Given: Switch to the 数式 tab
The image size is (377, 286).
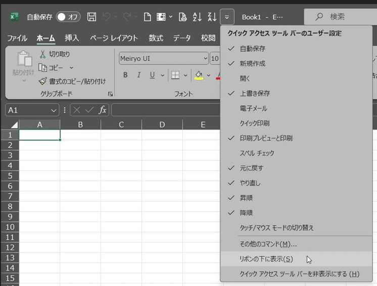Looking at the screenshot, I should tap(156, 38).
